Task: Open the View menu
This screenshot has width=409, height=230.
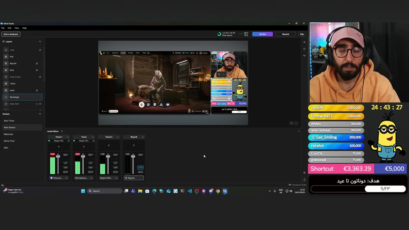Action: click(17, 28)
